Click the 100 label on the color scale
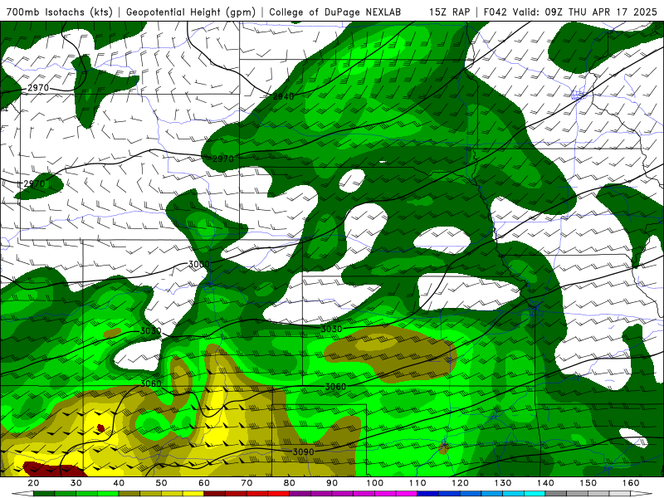664x498 pixels. pyautogui.click(x=375, y=483)
